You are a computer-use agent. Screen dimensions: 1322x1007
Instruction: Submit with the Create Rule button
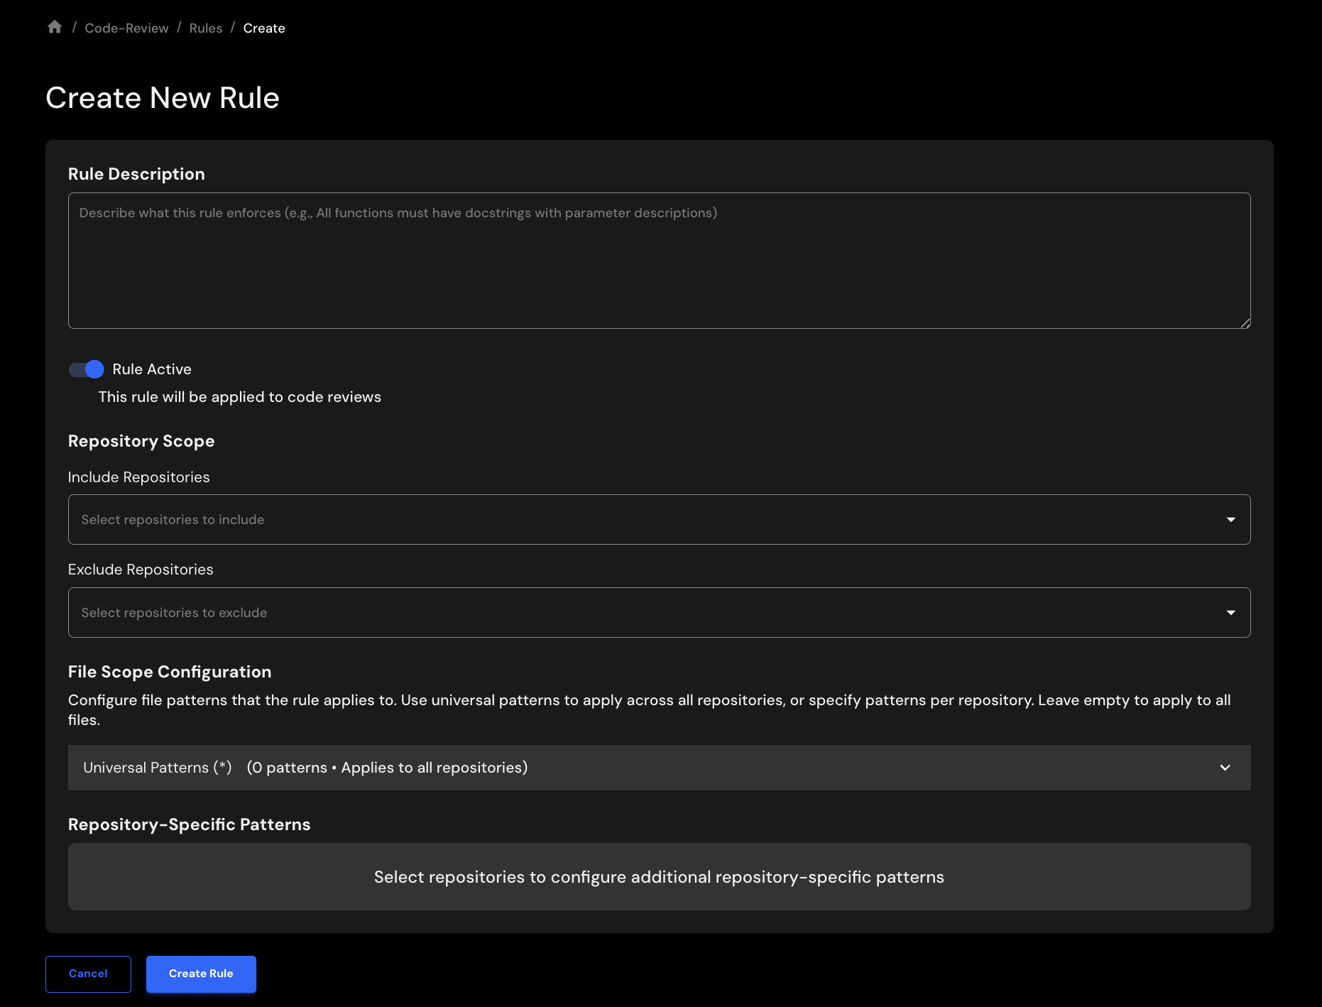[x=201, y=974]
